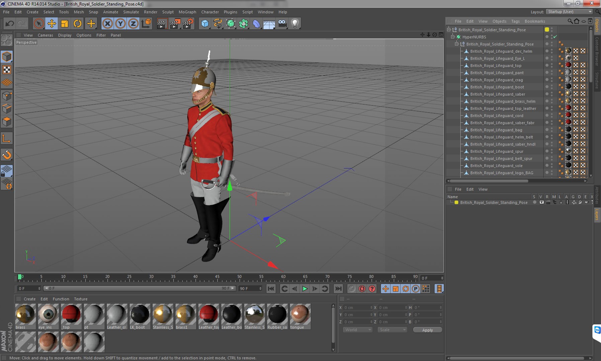The image size is (601, 361).
Task: Activate the Move tool in the toolbar
Action: point(52,23)
